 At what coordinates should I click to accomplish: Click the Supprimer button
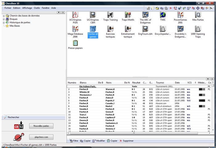(127, 141)
